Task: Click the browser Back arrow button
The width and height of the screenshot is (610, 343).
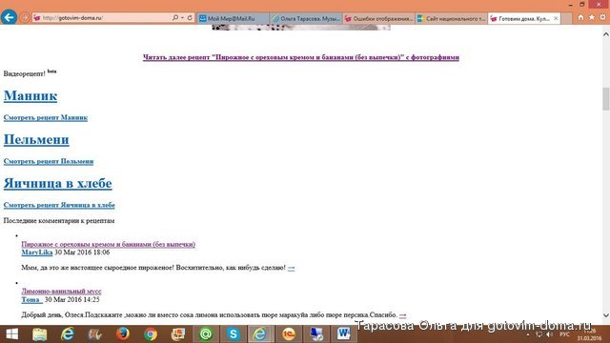Action: [9, 17]
